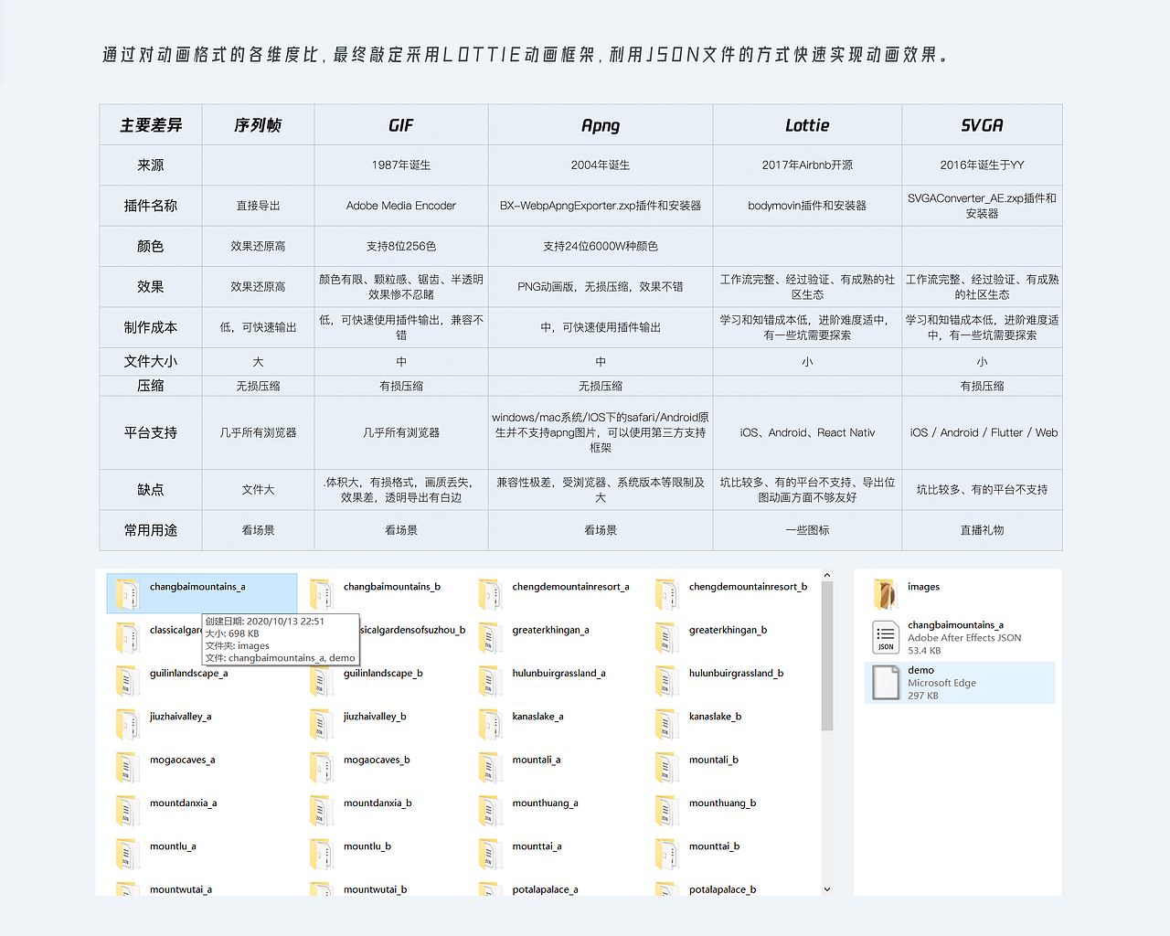The height and width of the screenshot is (936, 1170).
Task: Click the classicalgardensofsuzhou_a folder icon
Action: [128, 637]
